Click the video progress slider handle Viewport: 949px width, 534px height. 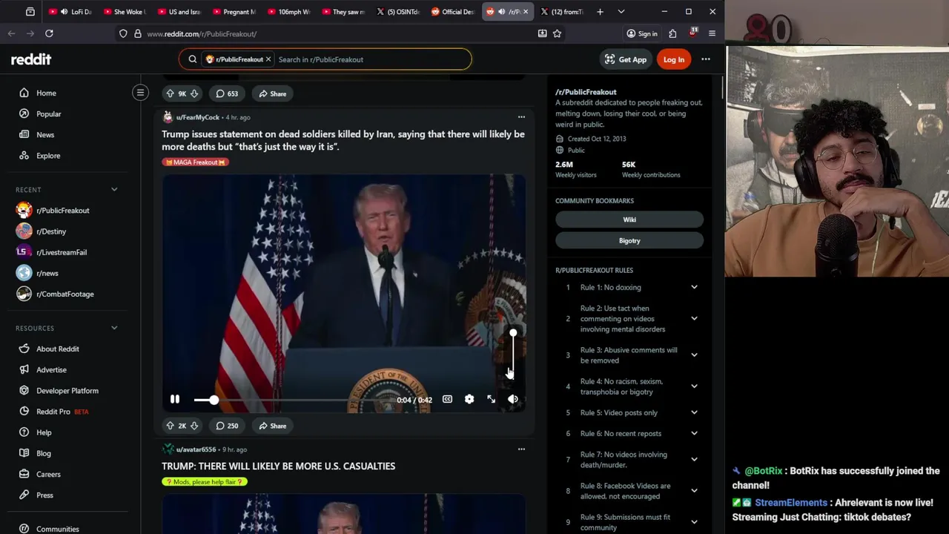pyautogui.click(x=214, y=400)
